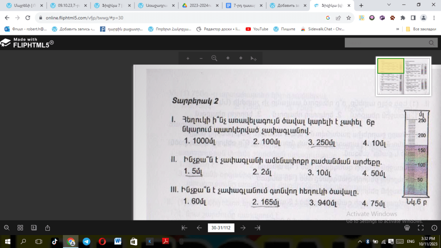The width and height of the screenshot is (441, 248).
Task: Go to the first page
Action: pyautogui.click(x=185, y=228)
